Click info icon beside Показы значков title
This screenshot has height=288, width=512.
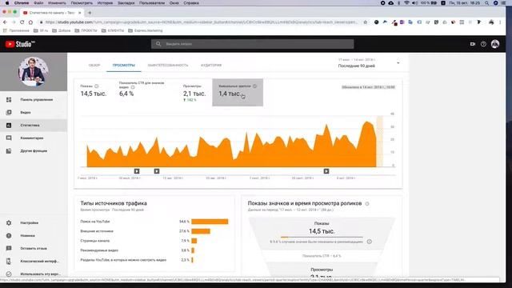point(367,204)
